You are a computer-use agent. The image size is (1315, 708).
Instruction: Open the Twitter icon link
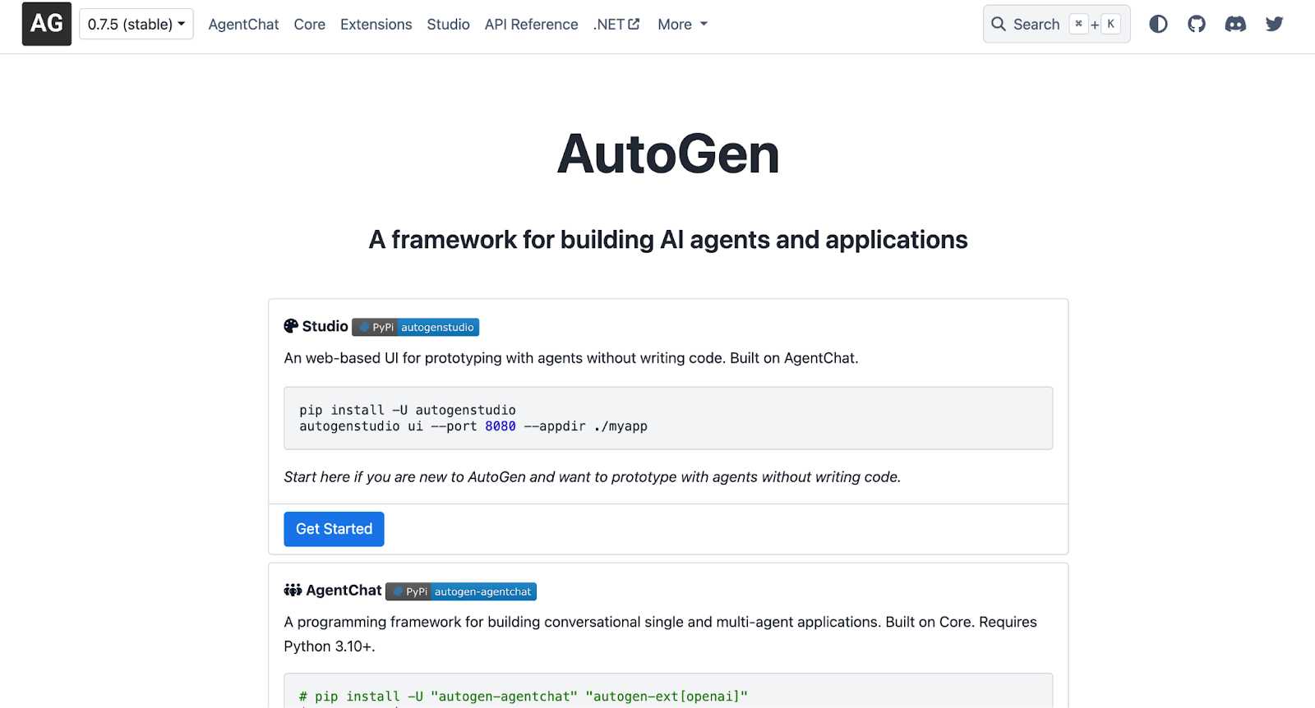1275,24
